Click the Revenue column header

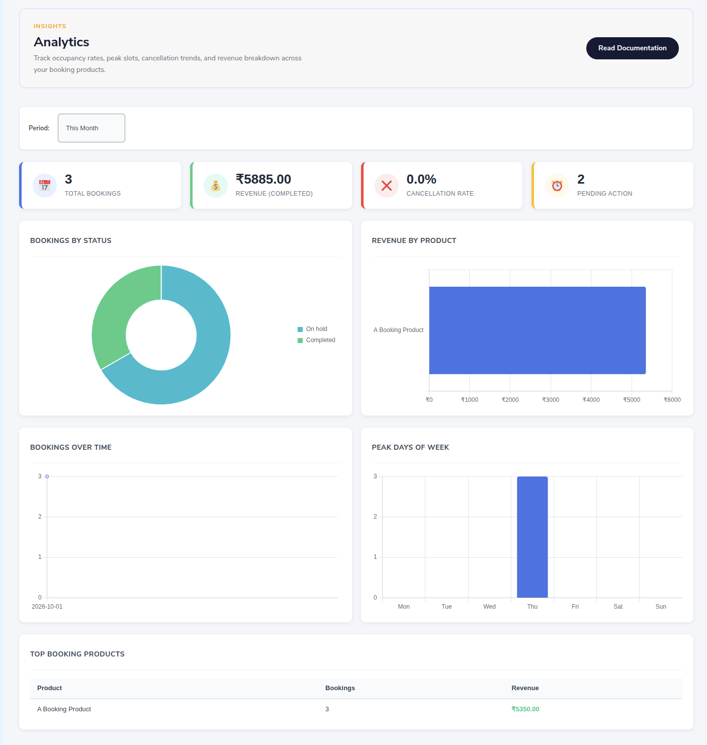click(x=525, y=688)
